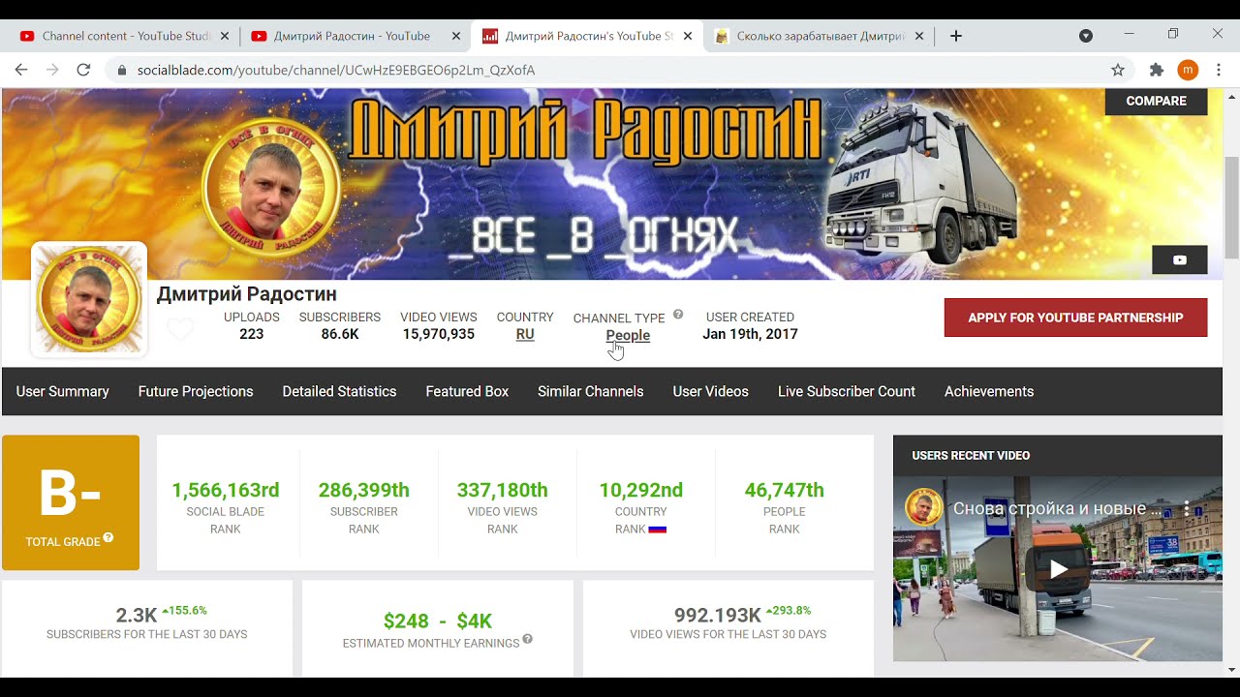Click the site lock icon in address bar
Screen dimensions: 1240x697
(x=122, y=71)
